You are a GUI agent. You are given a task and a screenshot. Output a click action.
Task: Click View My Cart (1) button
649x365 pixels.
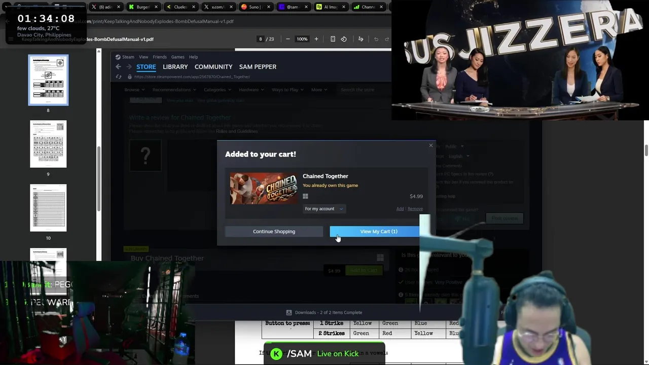pos(375,231)
